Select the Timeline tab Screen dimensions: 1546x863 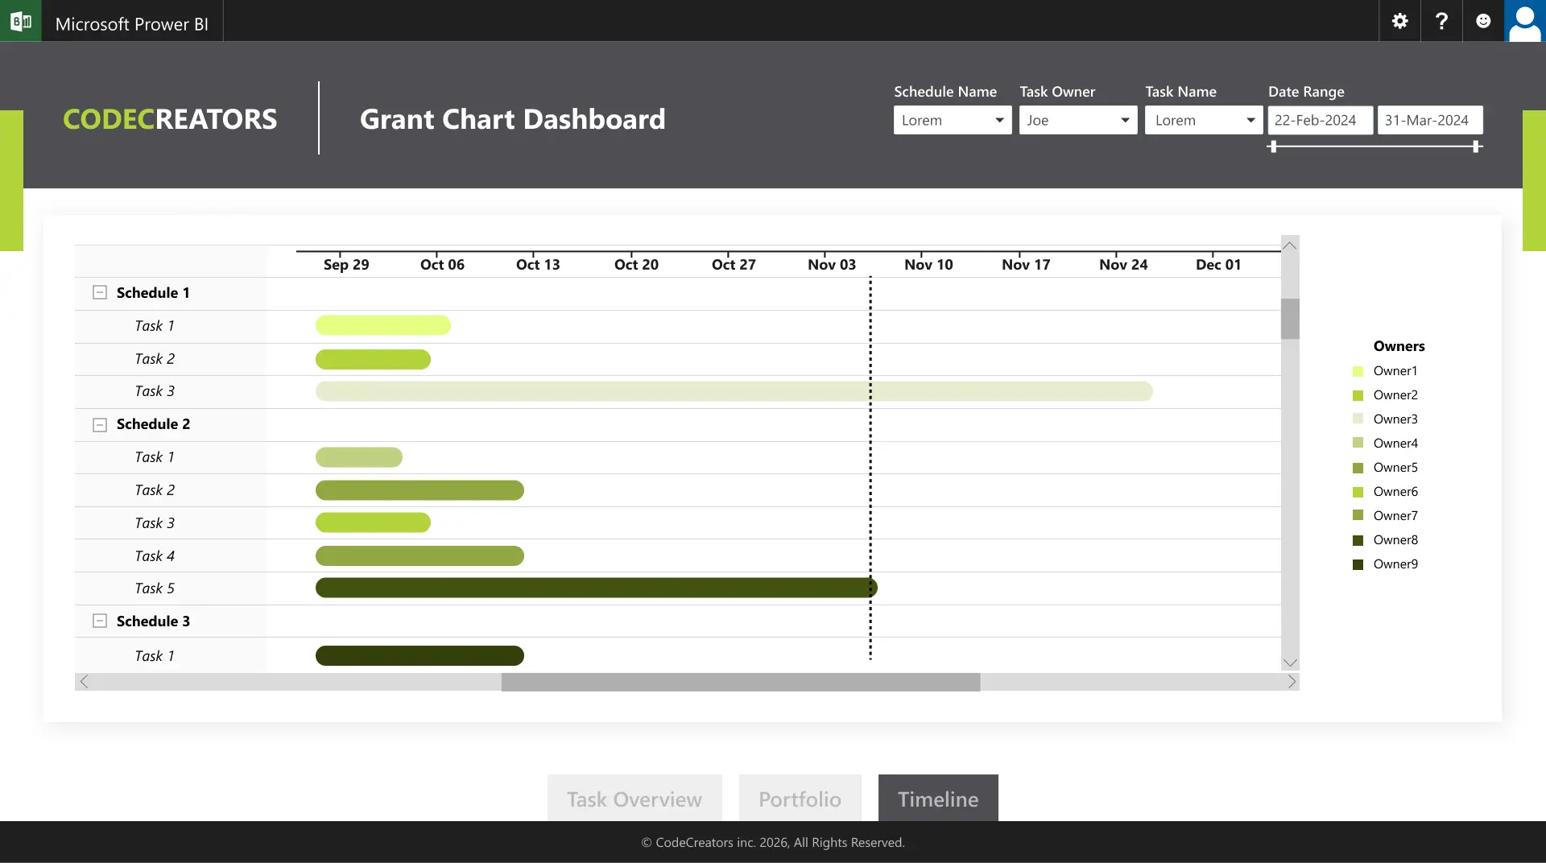[x=937, y=799]
